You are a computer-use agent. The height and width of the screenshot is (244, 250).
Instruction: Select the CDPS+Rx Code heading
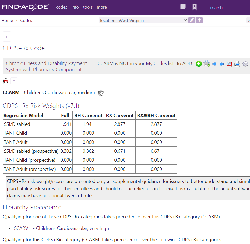(26, 48)
